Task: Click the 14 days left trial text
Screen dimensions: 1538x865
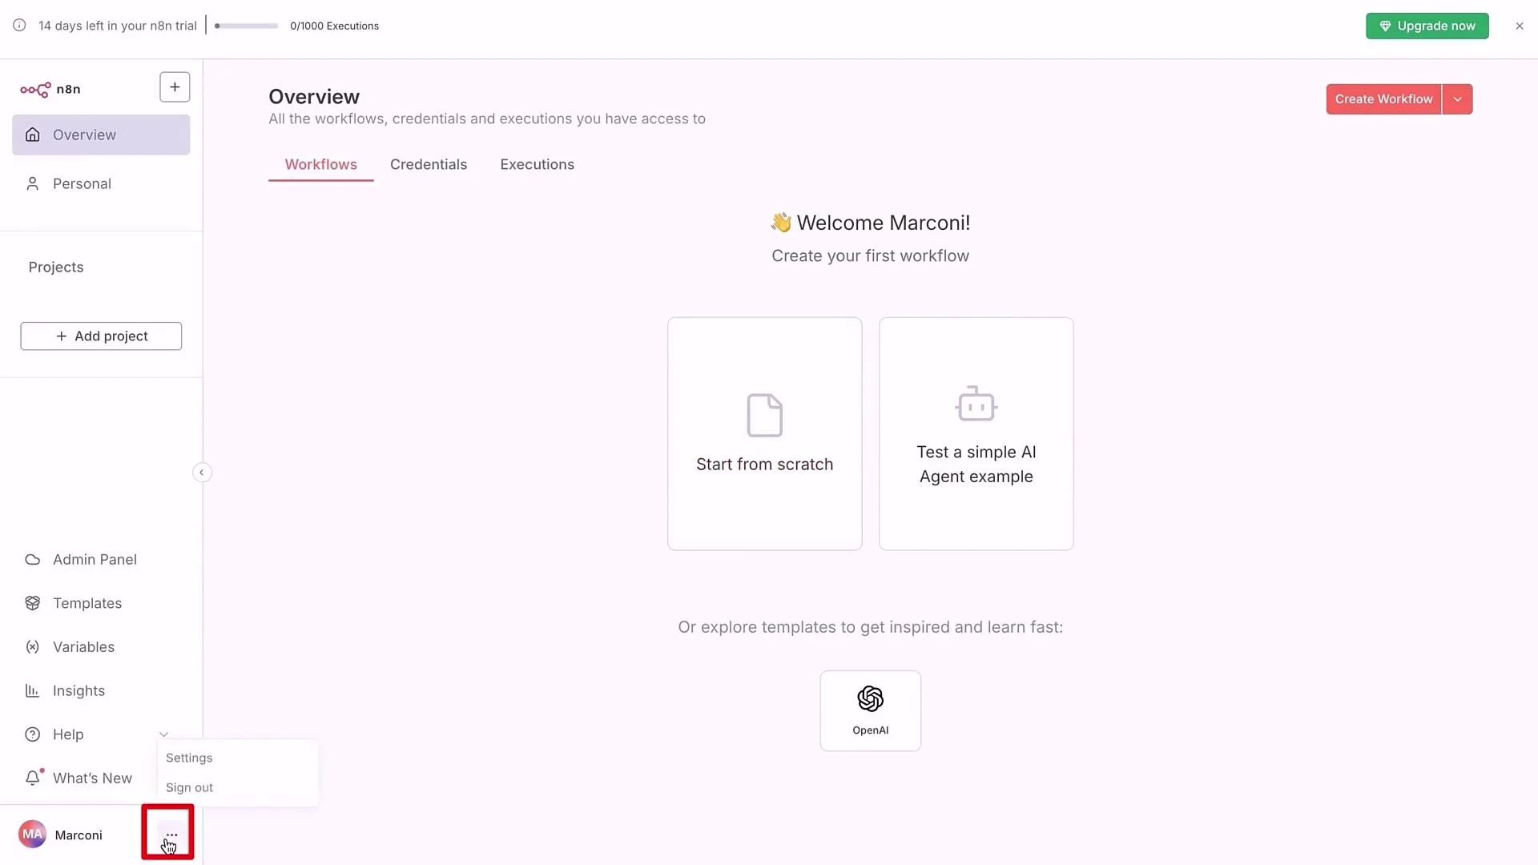Action: point(118,26)
